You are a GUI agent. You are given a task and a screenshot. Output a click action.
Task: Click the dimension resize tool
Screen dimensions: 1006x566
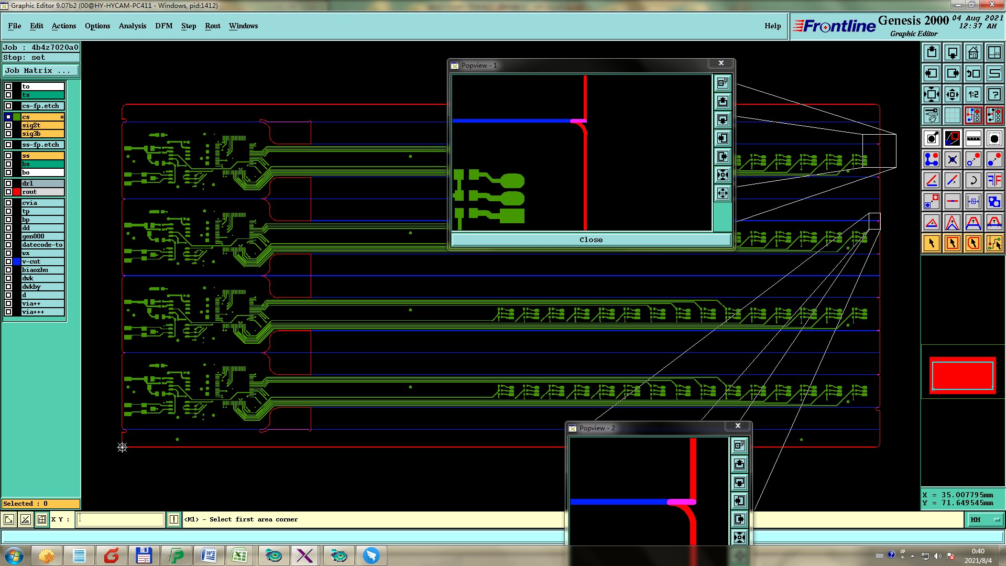pyautogui.click(x=974, y=201)
